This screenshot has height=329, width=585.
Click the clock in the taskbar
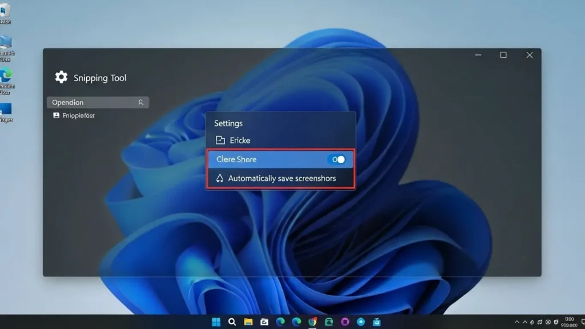pos(570,322)
